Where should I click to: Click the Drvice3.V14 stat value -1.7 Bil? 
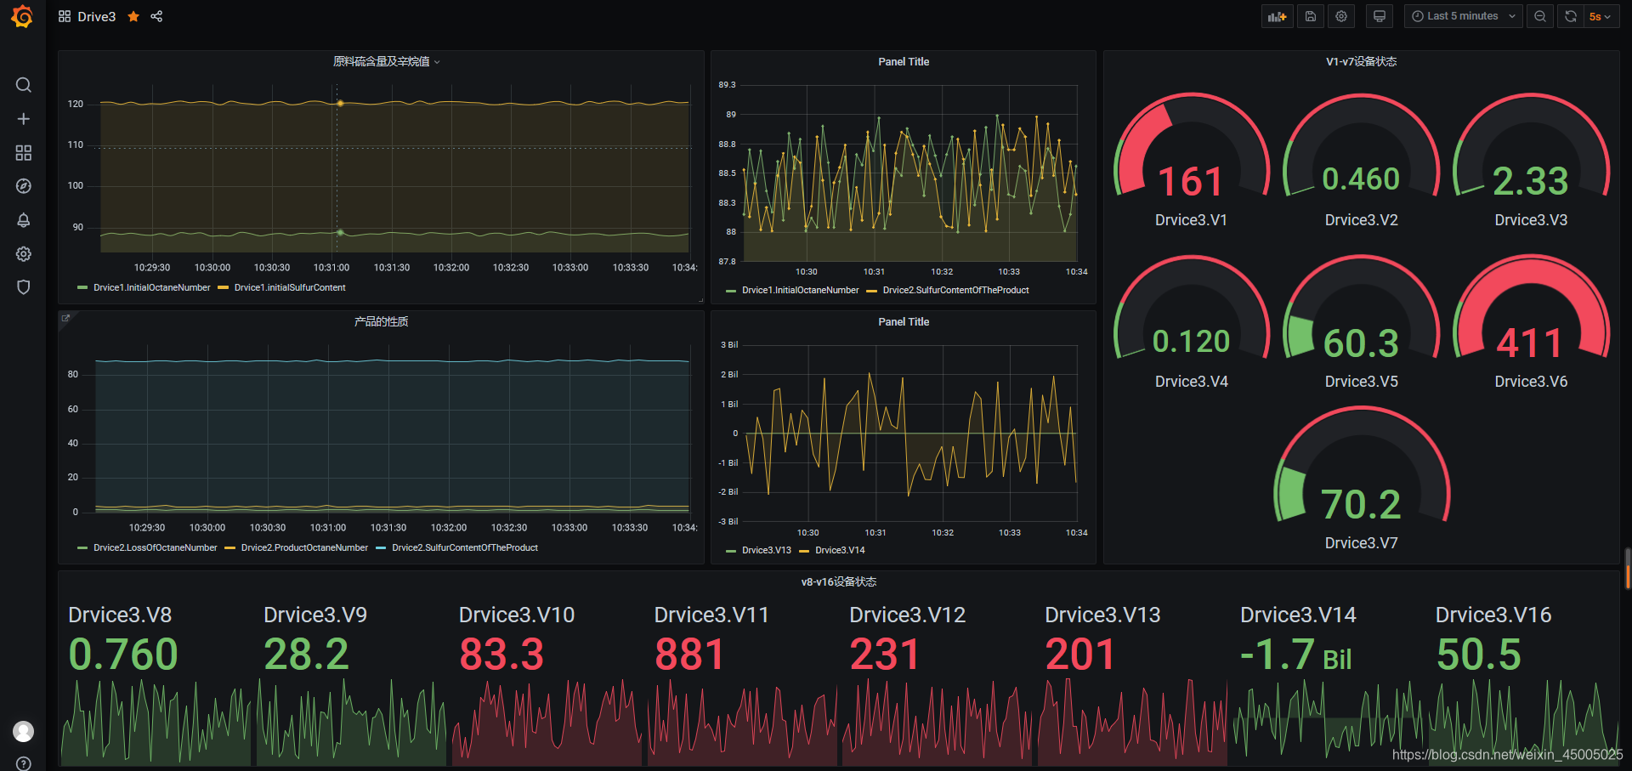1296,655
